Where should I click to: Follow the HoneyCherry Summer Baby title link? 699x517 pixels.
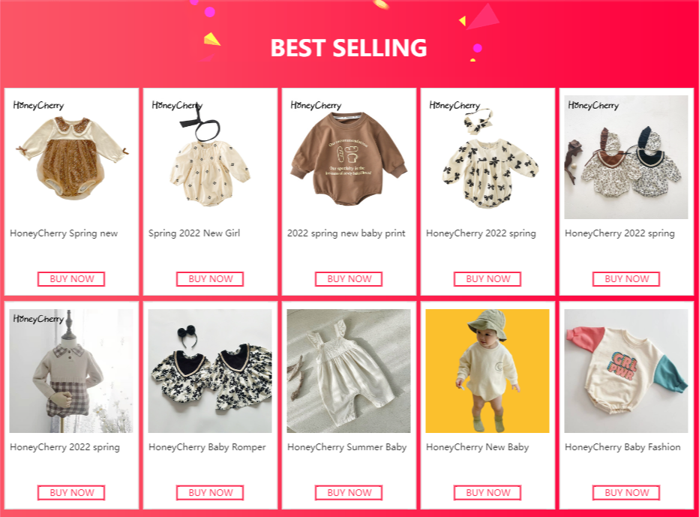click(346, 447)
